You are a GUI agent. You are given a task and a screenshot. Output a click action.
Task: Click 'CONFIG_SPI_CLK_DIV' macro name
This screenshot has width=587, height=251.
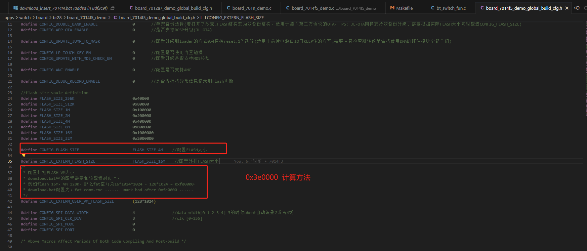coord(60,218)
